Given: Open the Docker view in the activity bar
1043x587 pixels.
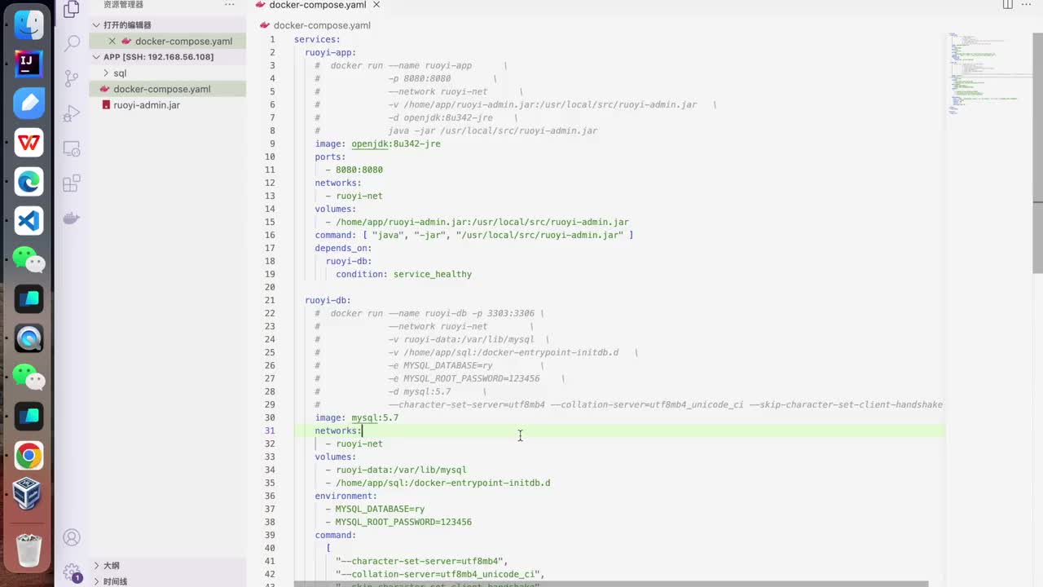Looking at the screenshot, I should (72, 218).
